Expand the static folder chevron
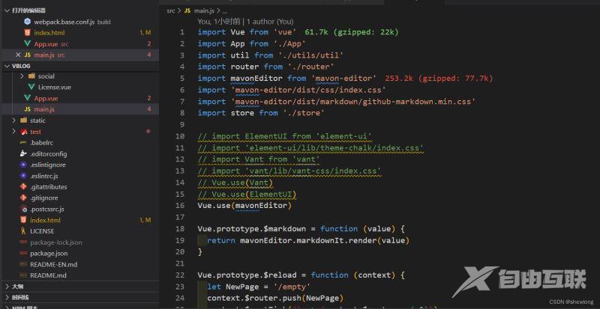The height and width of the screenshot is (309, 600). click(14, 120)
